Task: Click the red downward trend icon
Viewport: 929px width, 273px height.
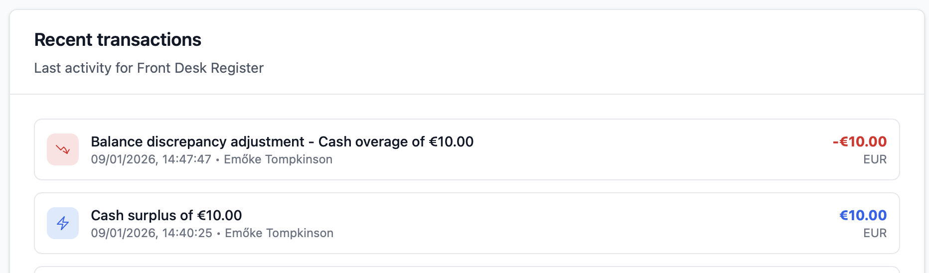Action: pyautogui.click(x=63, y=149)
